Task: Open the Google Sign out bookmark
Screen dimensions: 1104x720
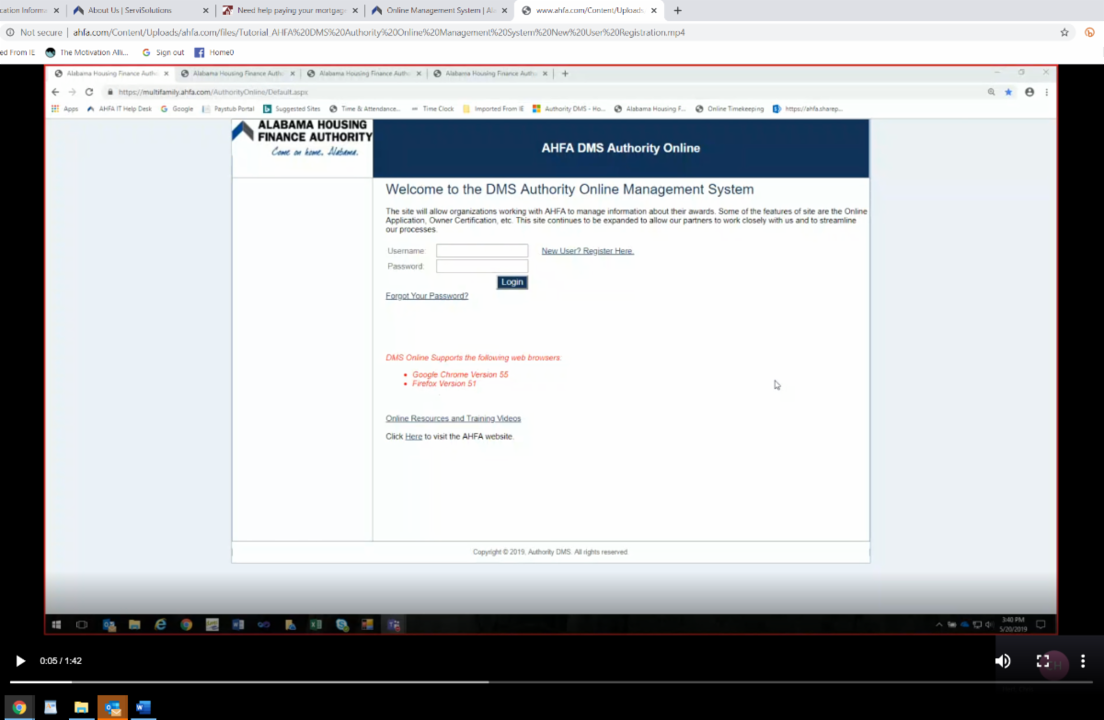Action: [x=163, y=52]
